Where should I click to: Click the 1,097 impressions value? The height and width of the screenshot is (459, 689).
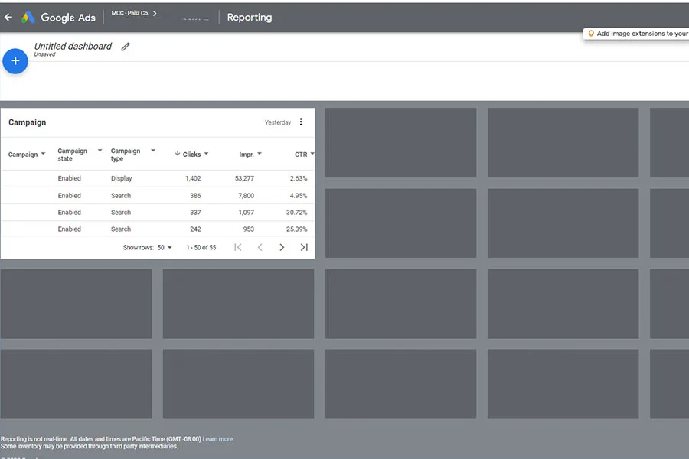click(246, 212)
